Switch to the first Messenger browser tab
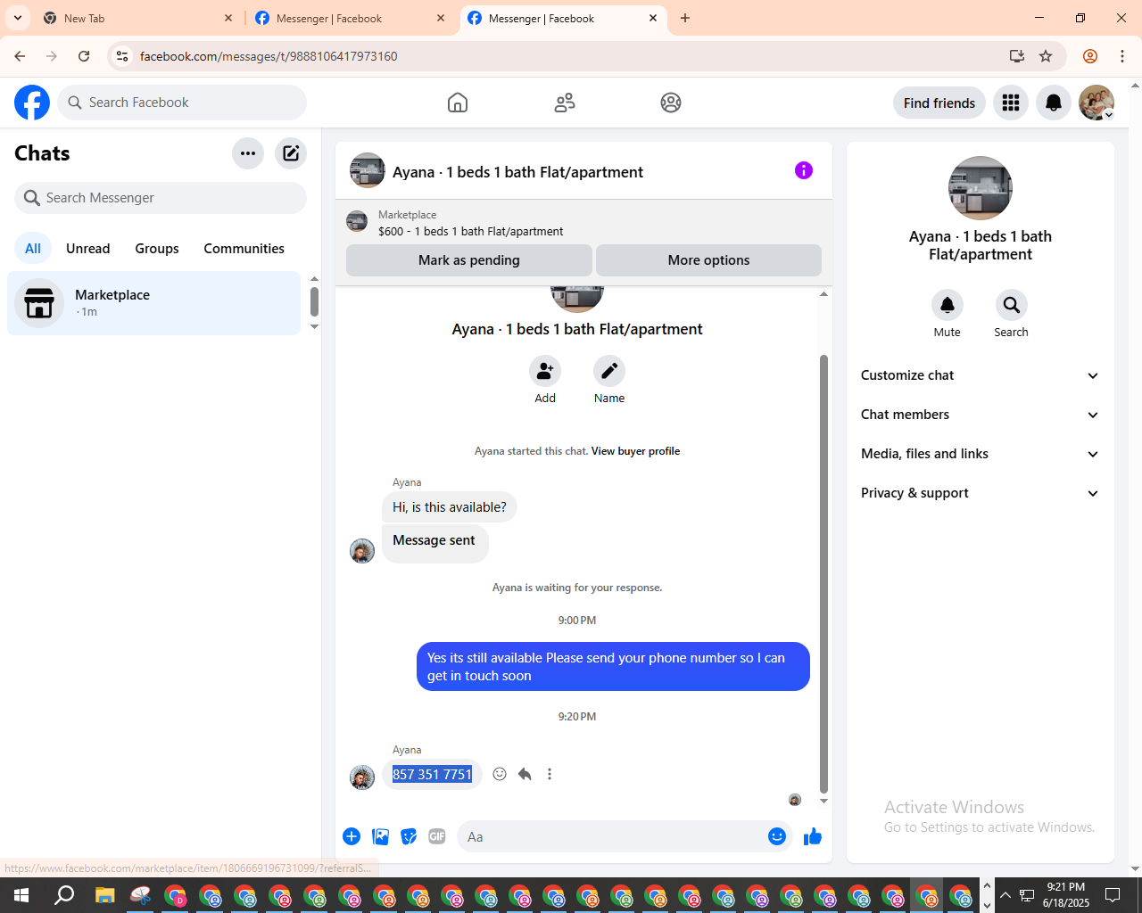Screen dimensions: 1142x913 [351, 18]
